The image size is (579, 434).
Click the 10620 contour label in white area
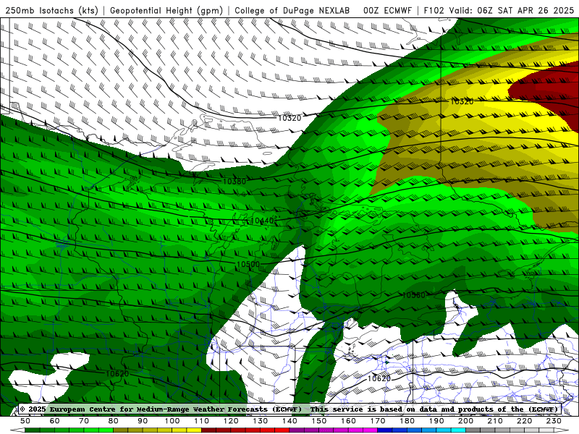pos(379,378)
